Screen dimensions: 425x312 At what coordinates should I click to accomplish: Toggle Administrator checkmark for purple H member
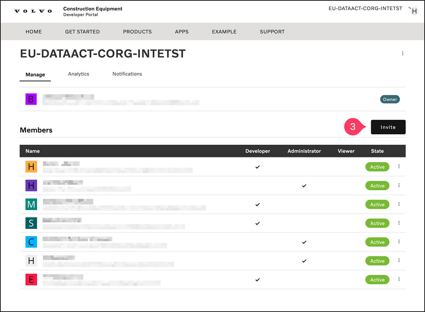click(304, 186)
